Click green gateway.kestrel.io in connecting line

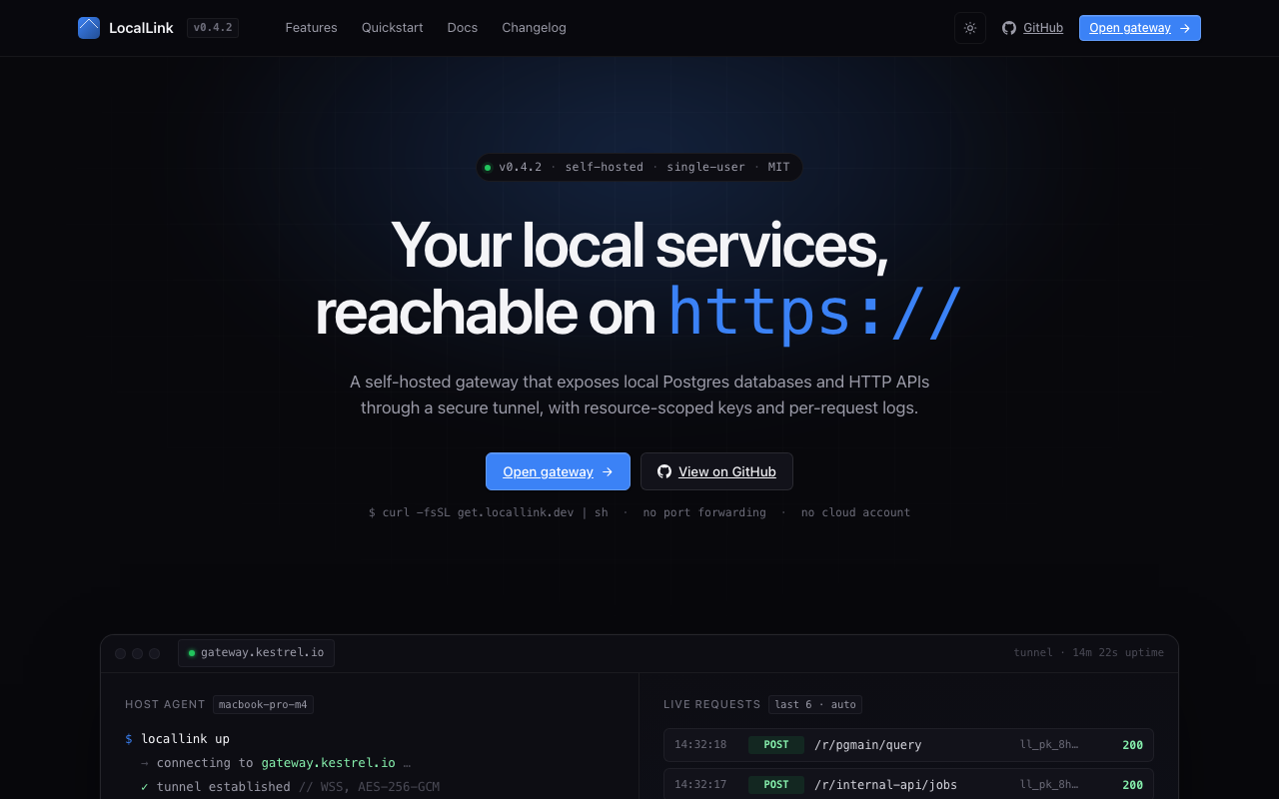point(328,763)
